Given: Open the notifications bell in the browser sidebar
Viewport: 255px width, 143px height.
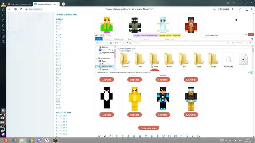Looking at the screenshot, I should tap(3, 10).
